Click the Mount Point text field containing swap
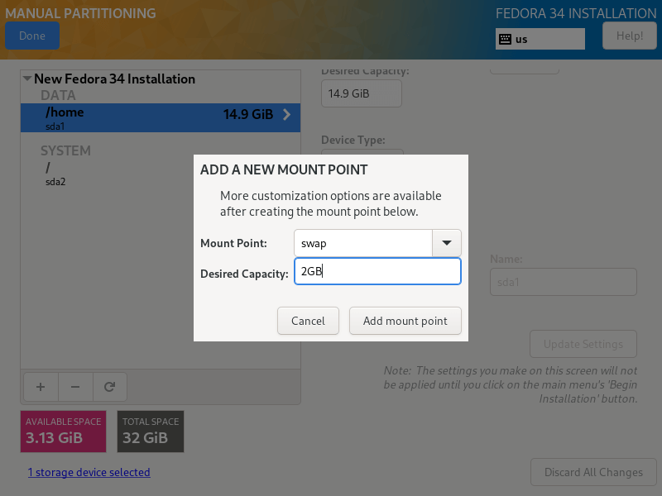This screenshot has width=662, height=496. pos(362,243)
